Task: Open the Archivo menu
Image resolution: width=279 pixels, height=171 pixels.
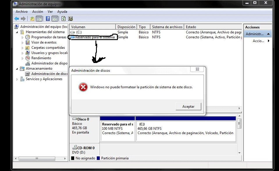Action: 22,12
